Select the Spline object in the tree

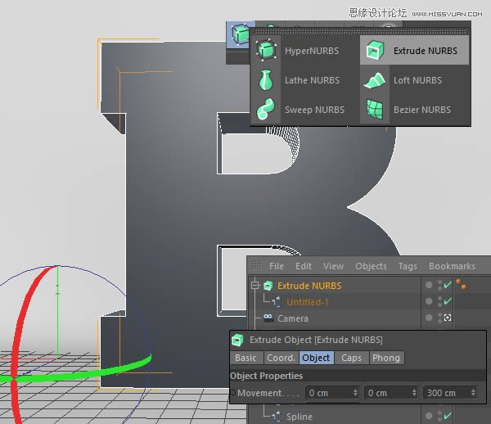click(299, 417)
